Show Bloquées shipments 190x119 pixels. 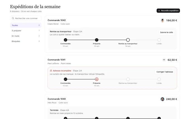tap(26, 41)
